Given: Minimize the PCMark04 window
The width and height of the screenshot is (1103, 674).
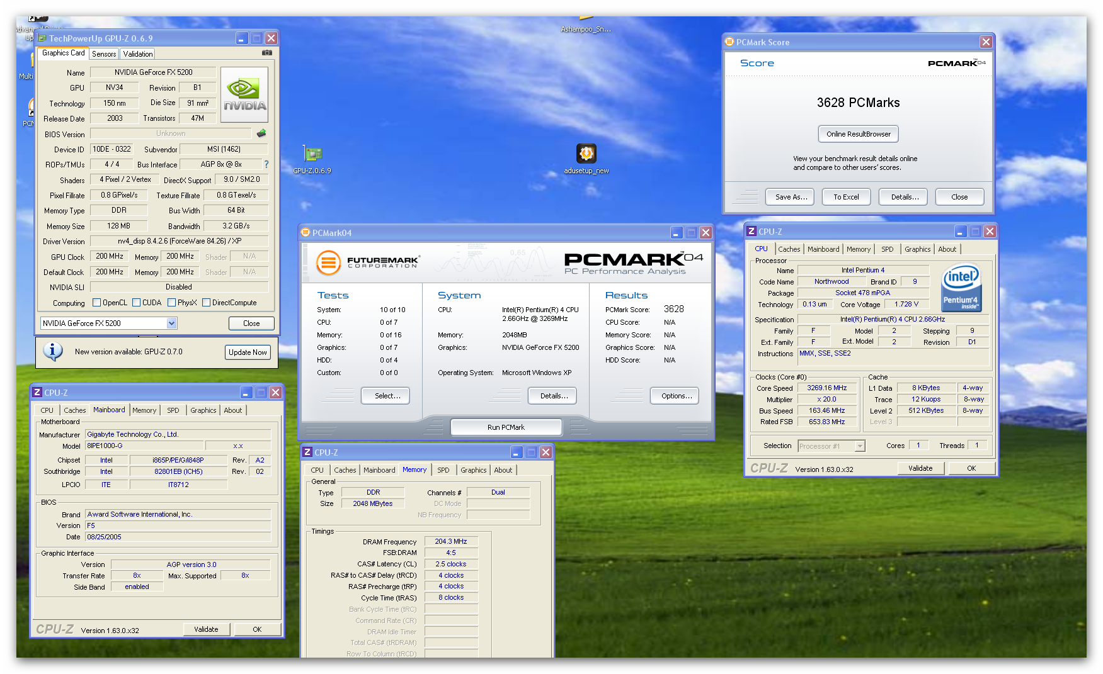Looking at the screenshot, I should (x=676, y=233).
